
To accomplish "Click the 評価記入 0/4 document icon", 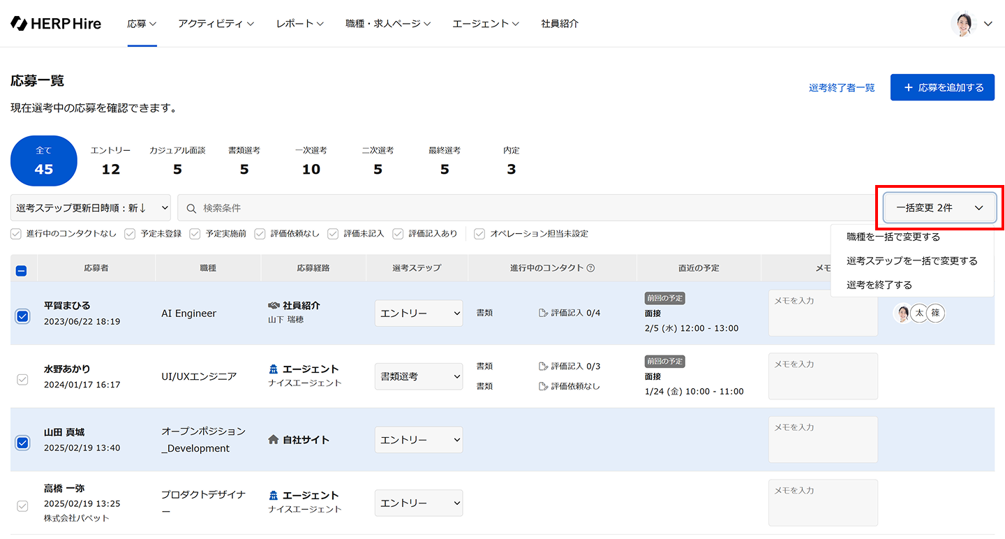I will (544, 313).
